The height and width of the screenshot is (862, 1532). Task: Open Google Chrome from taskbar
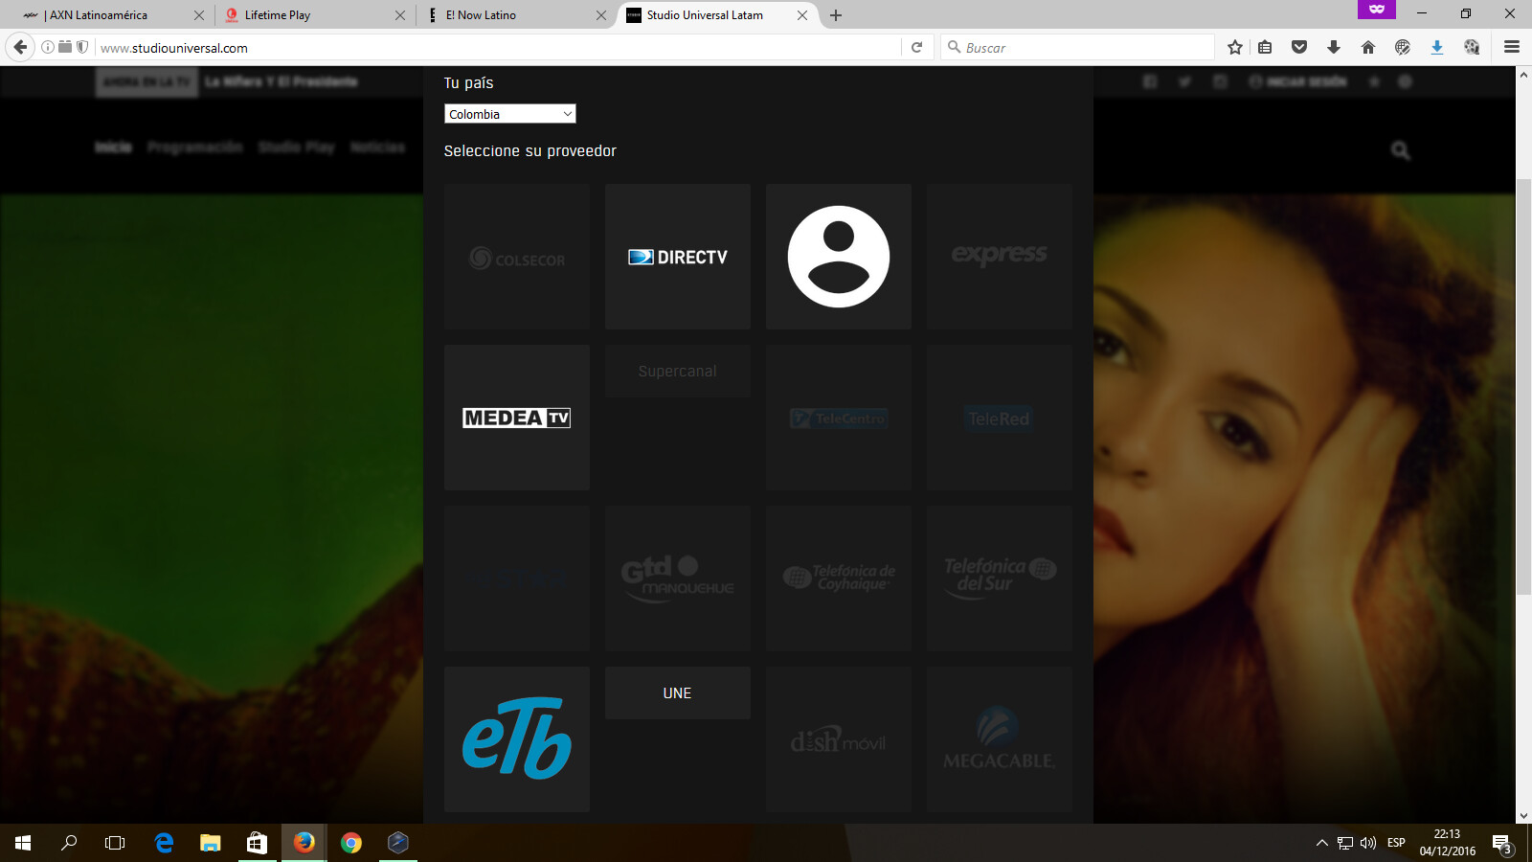pyautogui.click(x=351, y=843)
